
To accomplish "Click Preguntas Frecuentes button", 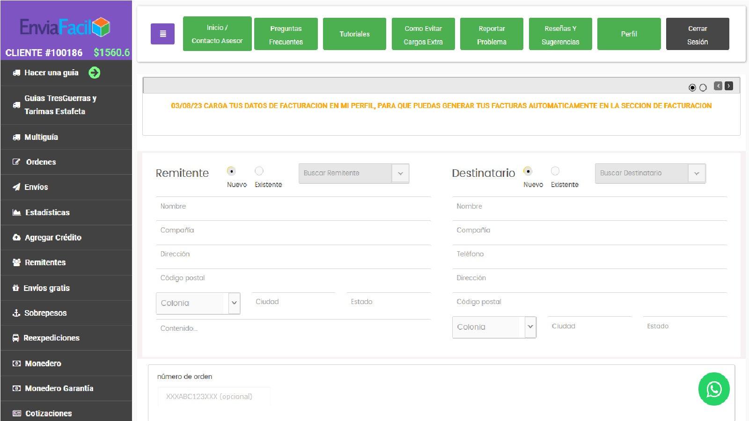I will click(x=286, y=34).
